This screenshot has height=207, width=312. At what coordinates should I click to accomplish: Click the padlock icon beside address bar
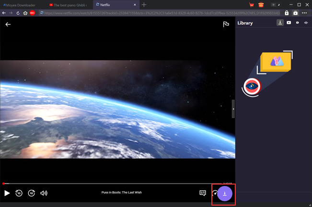pyautogui.click(x=287, y=13)
